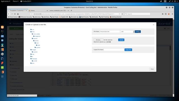The width and height of the screenshot is (179, 101).
Task: Stop loading the page
Action: (15, 14)
